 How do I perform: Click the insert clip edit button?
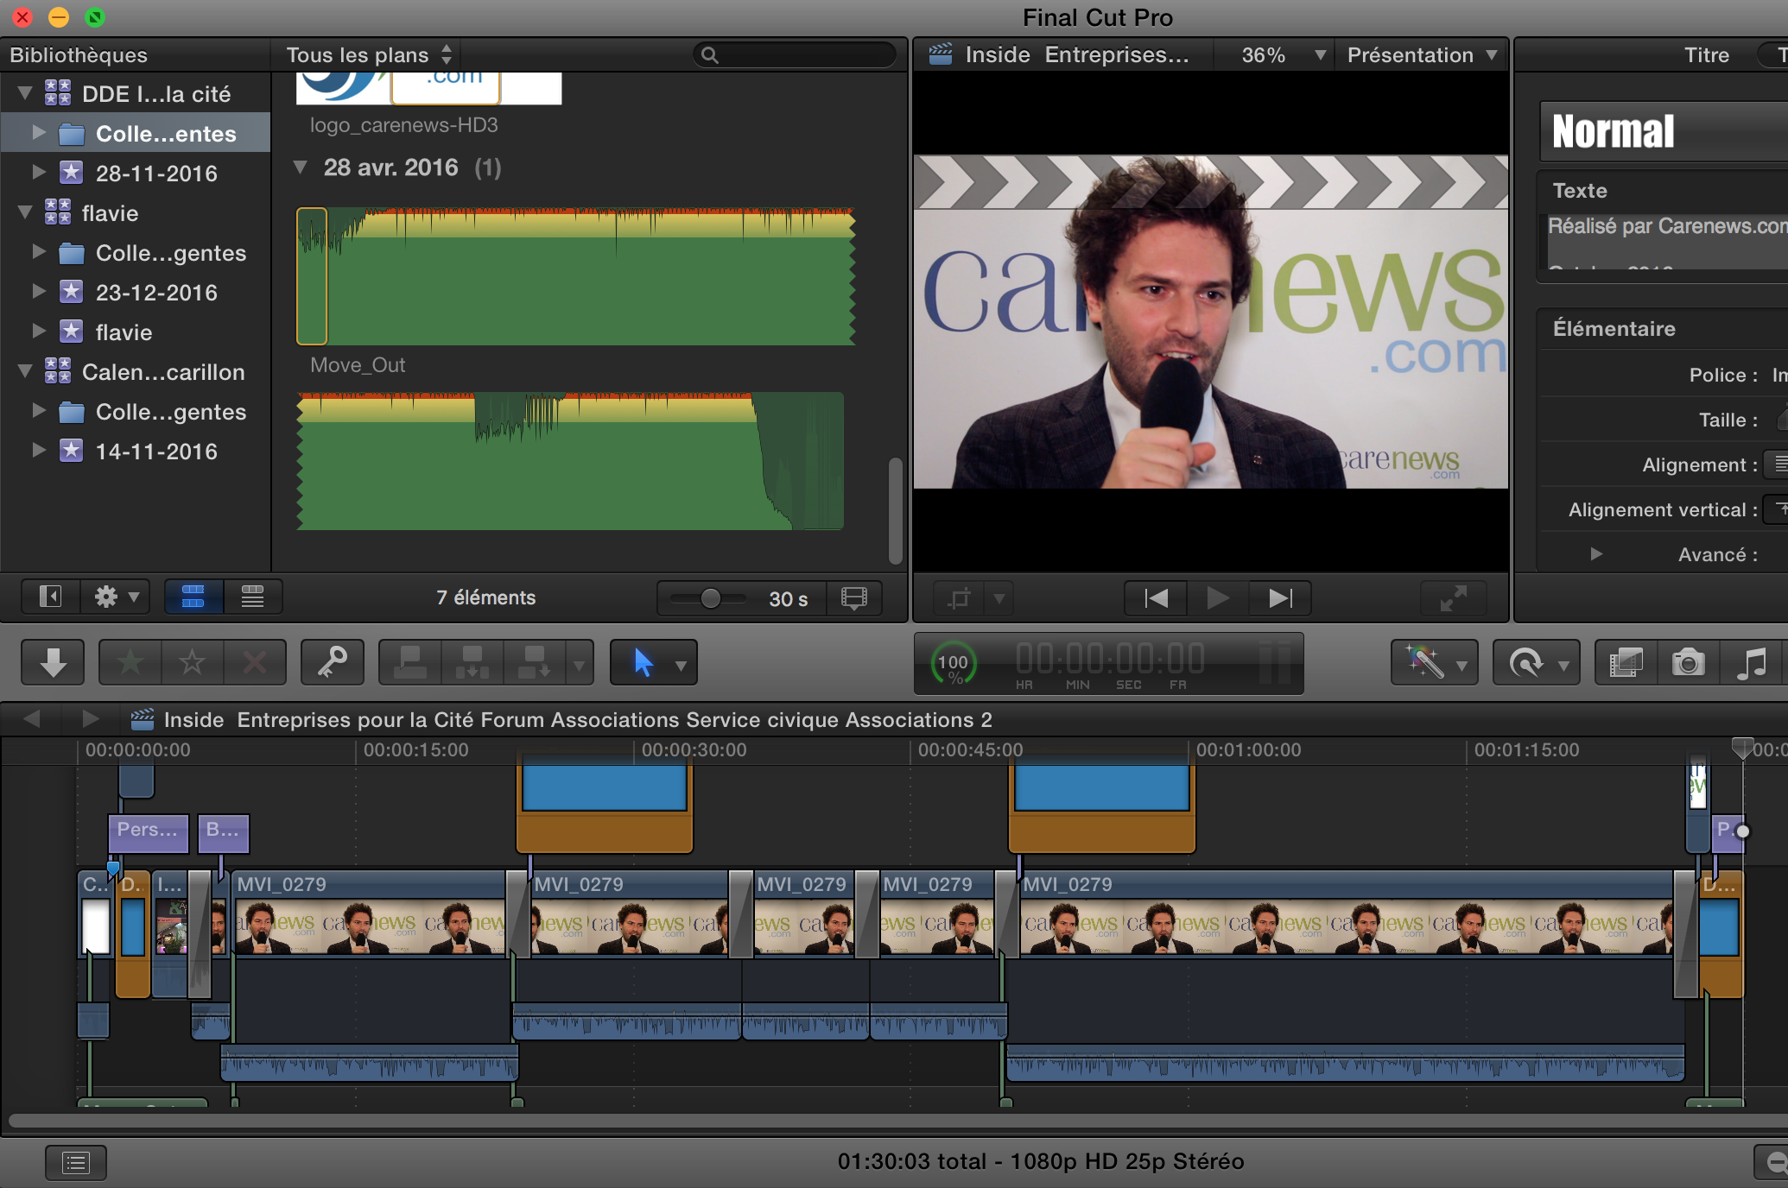[472, 663]
